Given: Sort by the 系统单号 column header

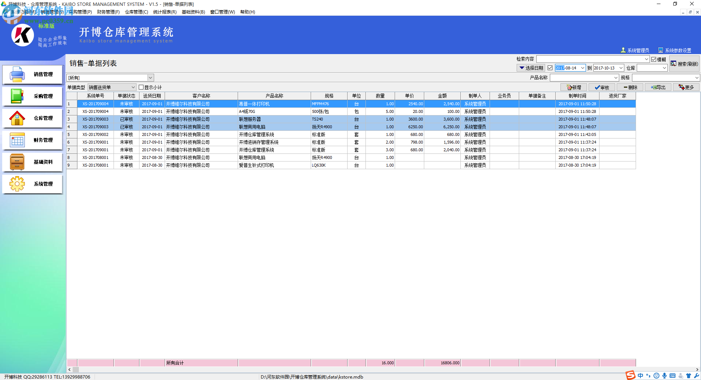Looking at the screenshot, I should (96, 96).
